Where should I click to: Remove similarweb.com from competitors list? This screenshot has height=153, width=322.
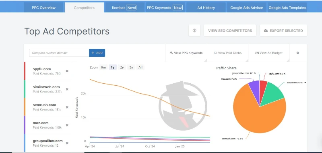pos(67,89)
